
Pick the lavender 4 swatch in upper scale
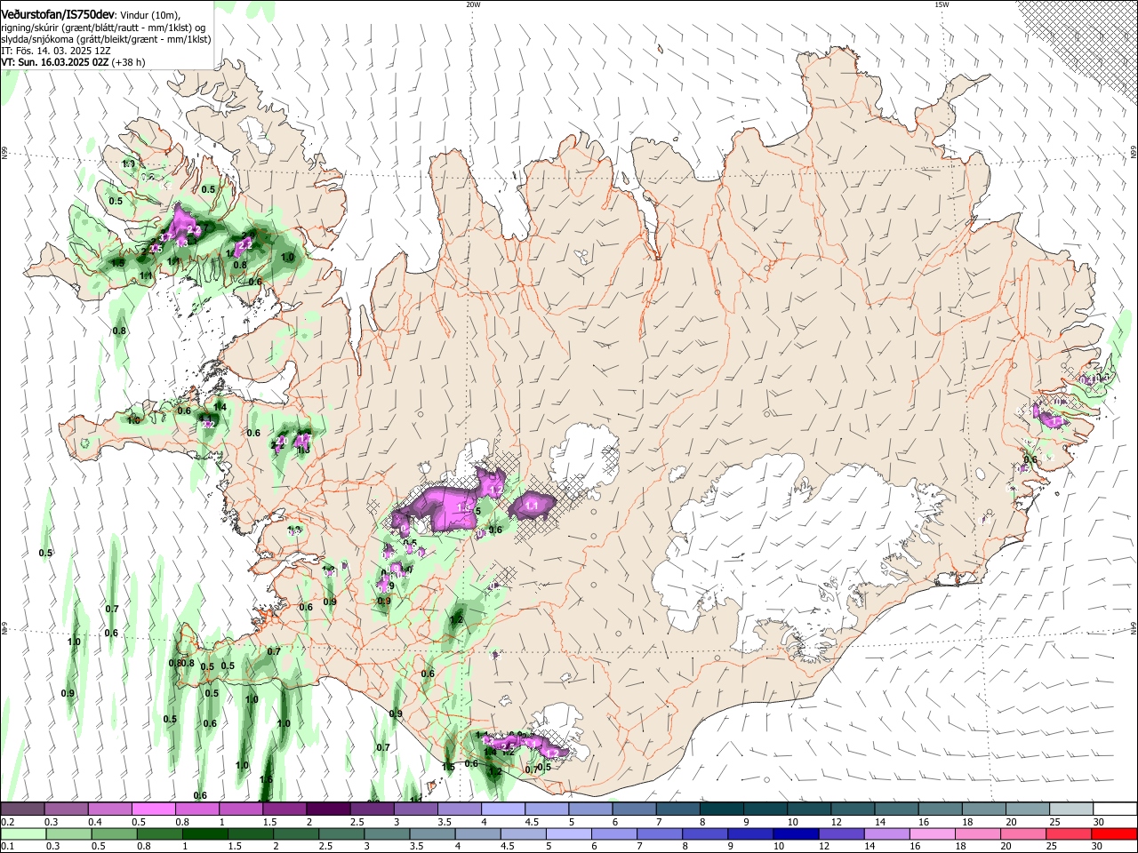click(x=501, y=809)
